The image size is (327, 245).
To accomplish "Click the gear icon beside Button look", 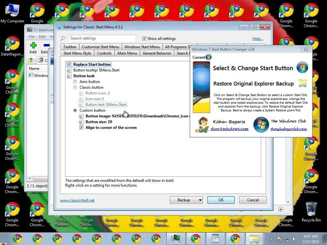I will pos(69,76).
